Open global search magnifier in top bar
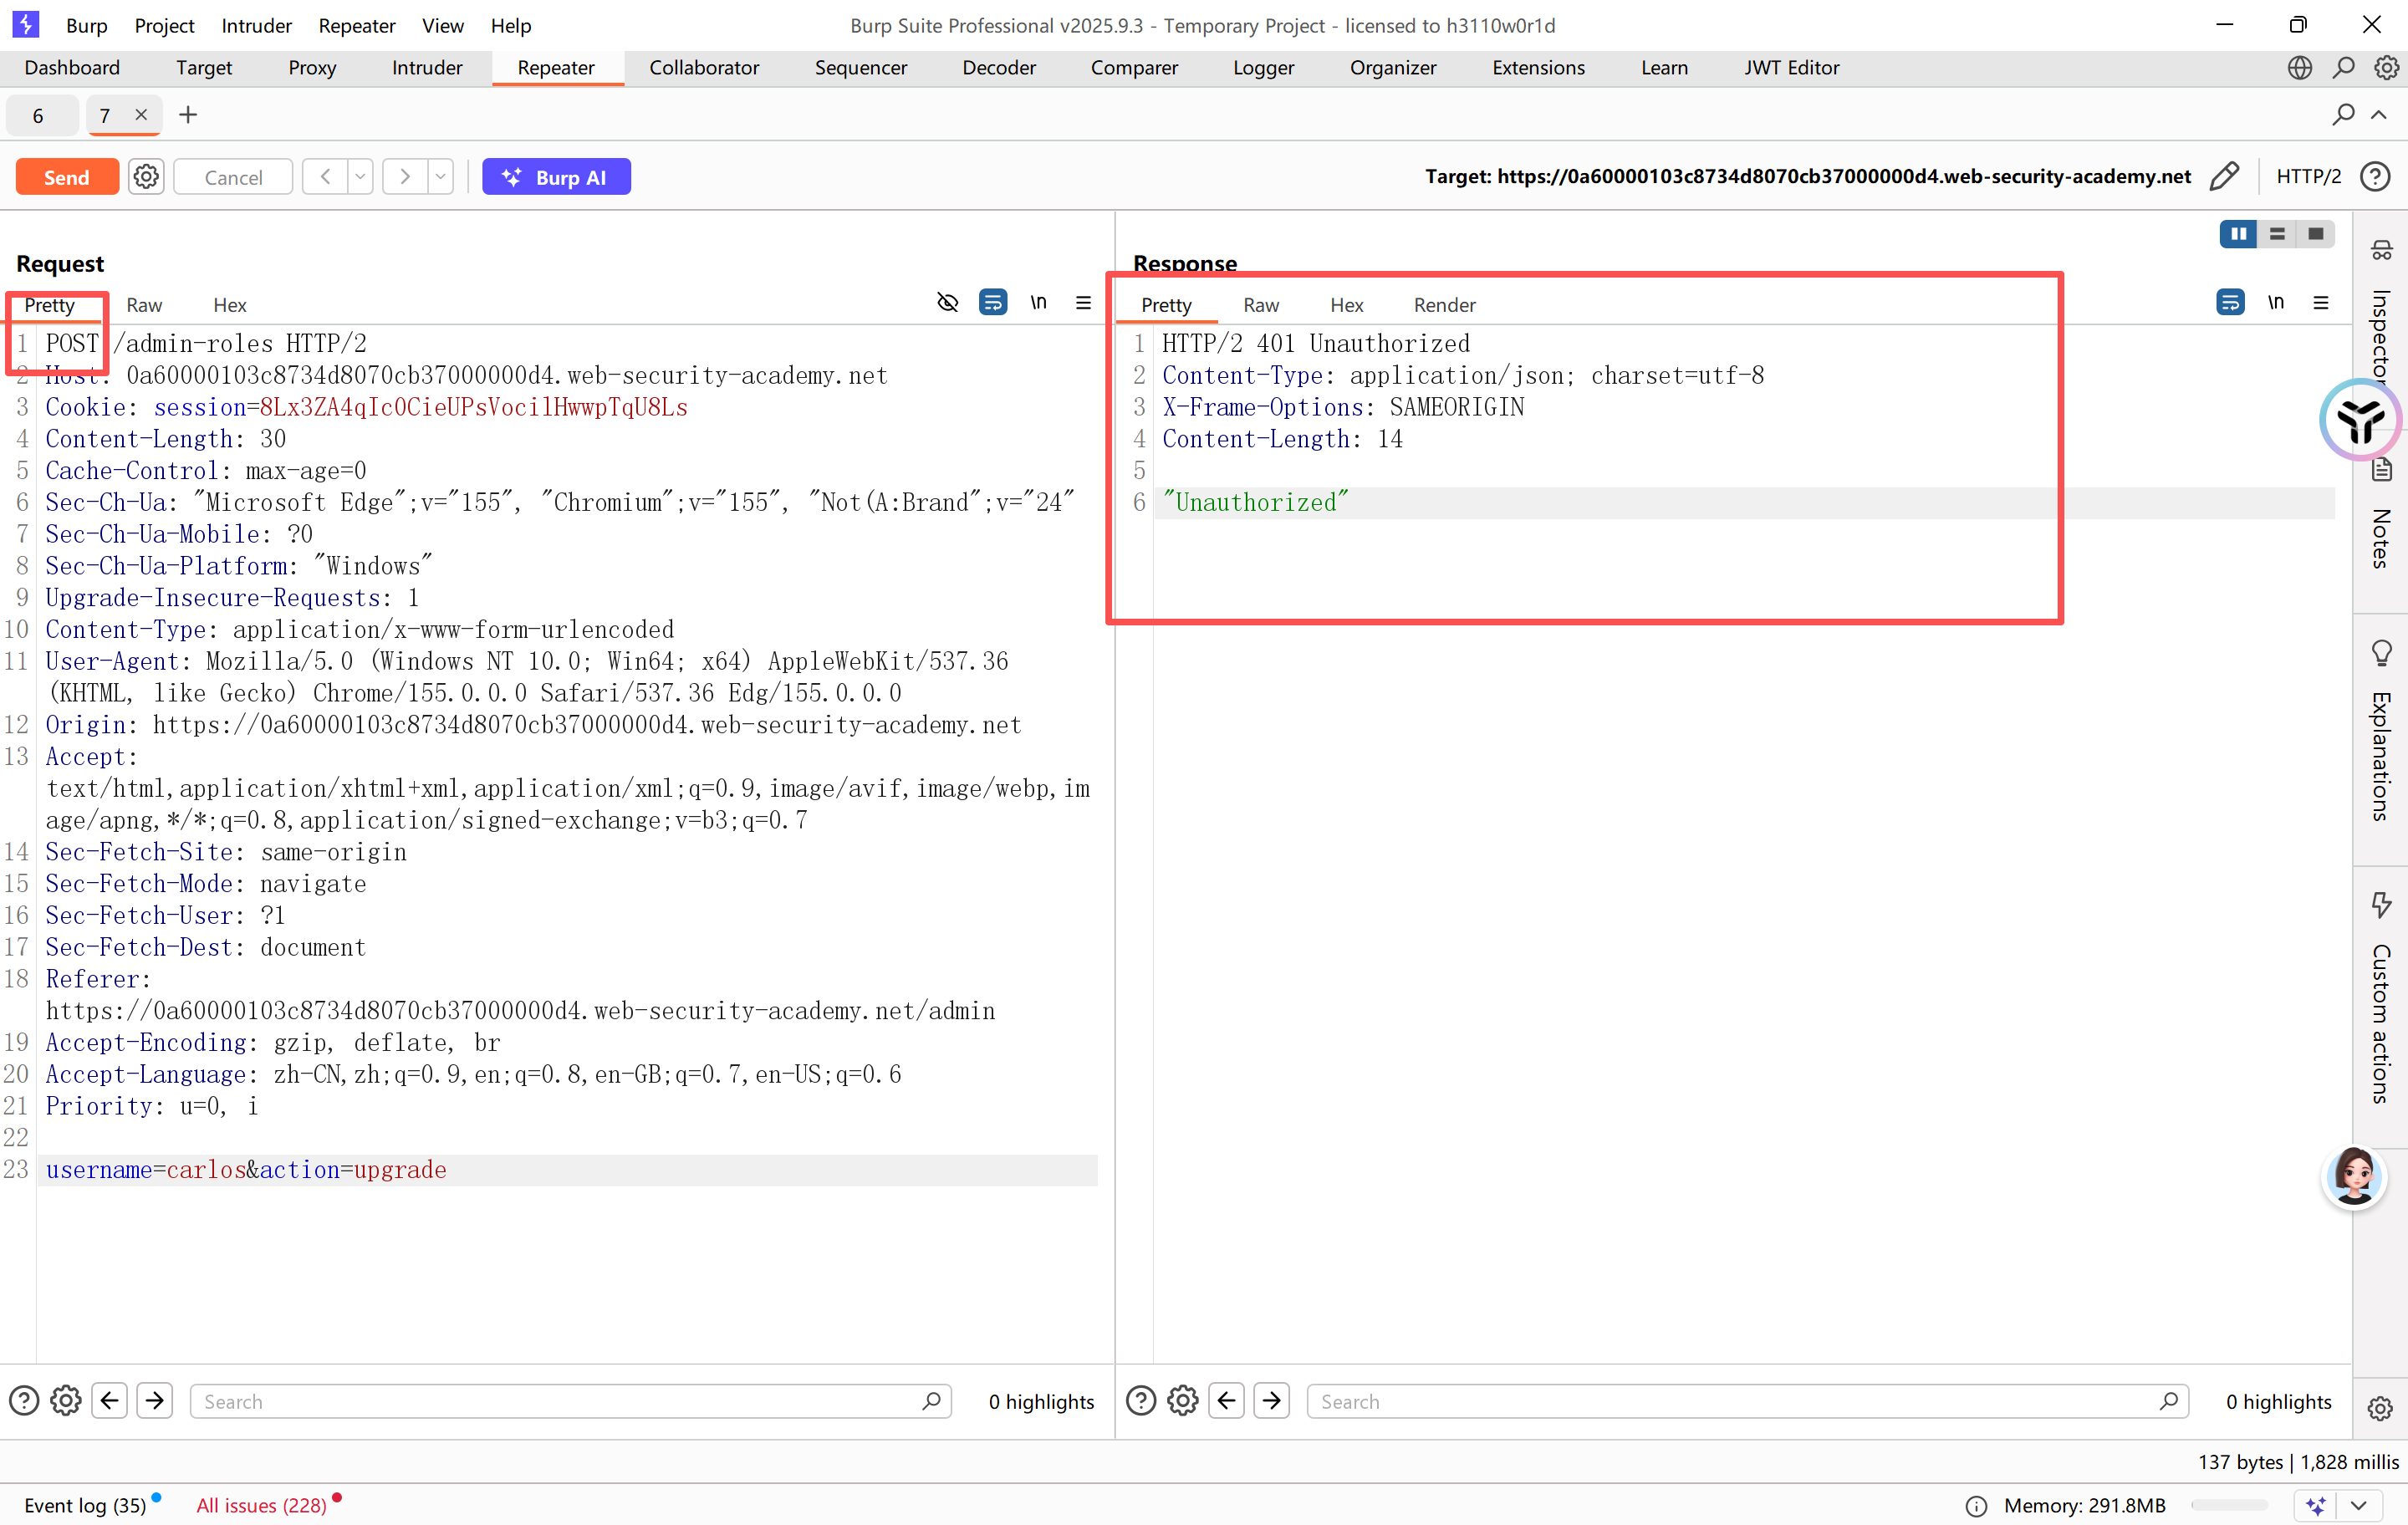Screen dimensions: 2408x1525 tap(2343, 68)
